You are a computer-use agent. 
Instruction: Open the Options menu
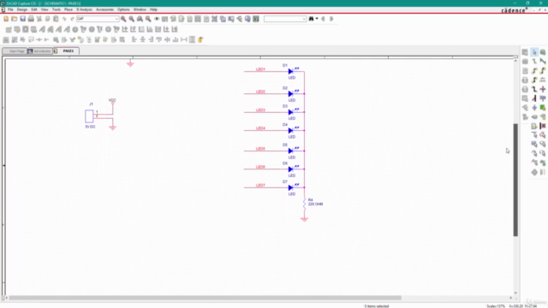(x=123, y=9)
